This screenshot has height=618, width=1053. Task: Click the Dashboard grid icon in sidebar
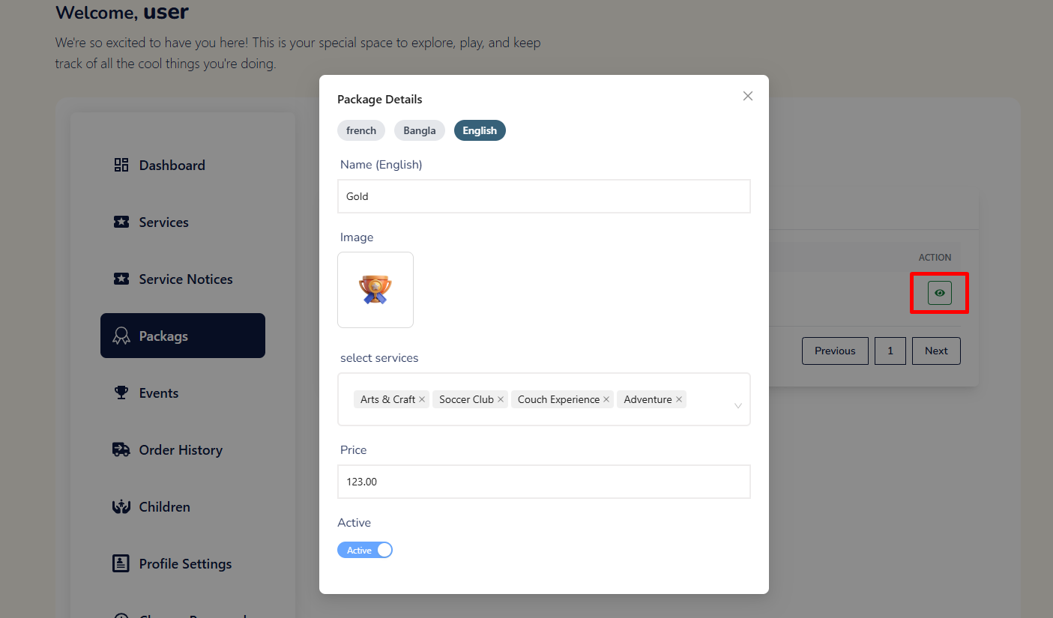coord(121,165)
